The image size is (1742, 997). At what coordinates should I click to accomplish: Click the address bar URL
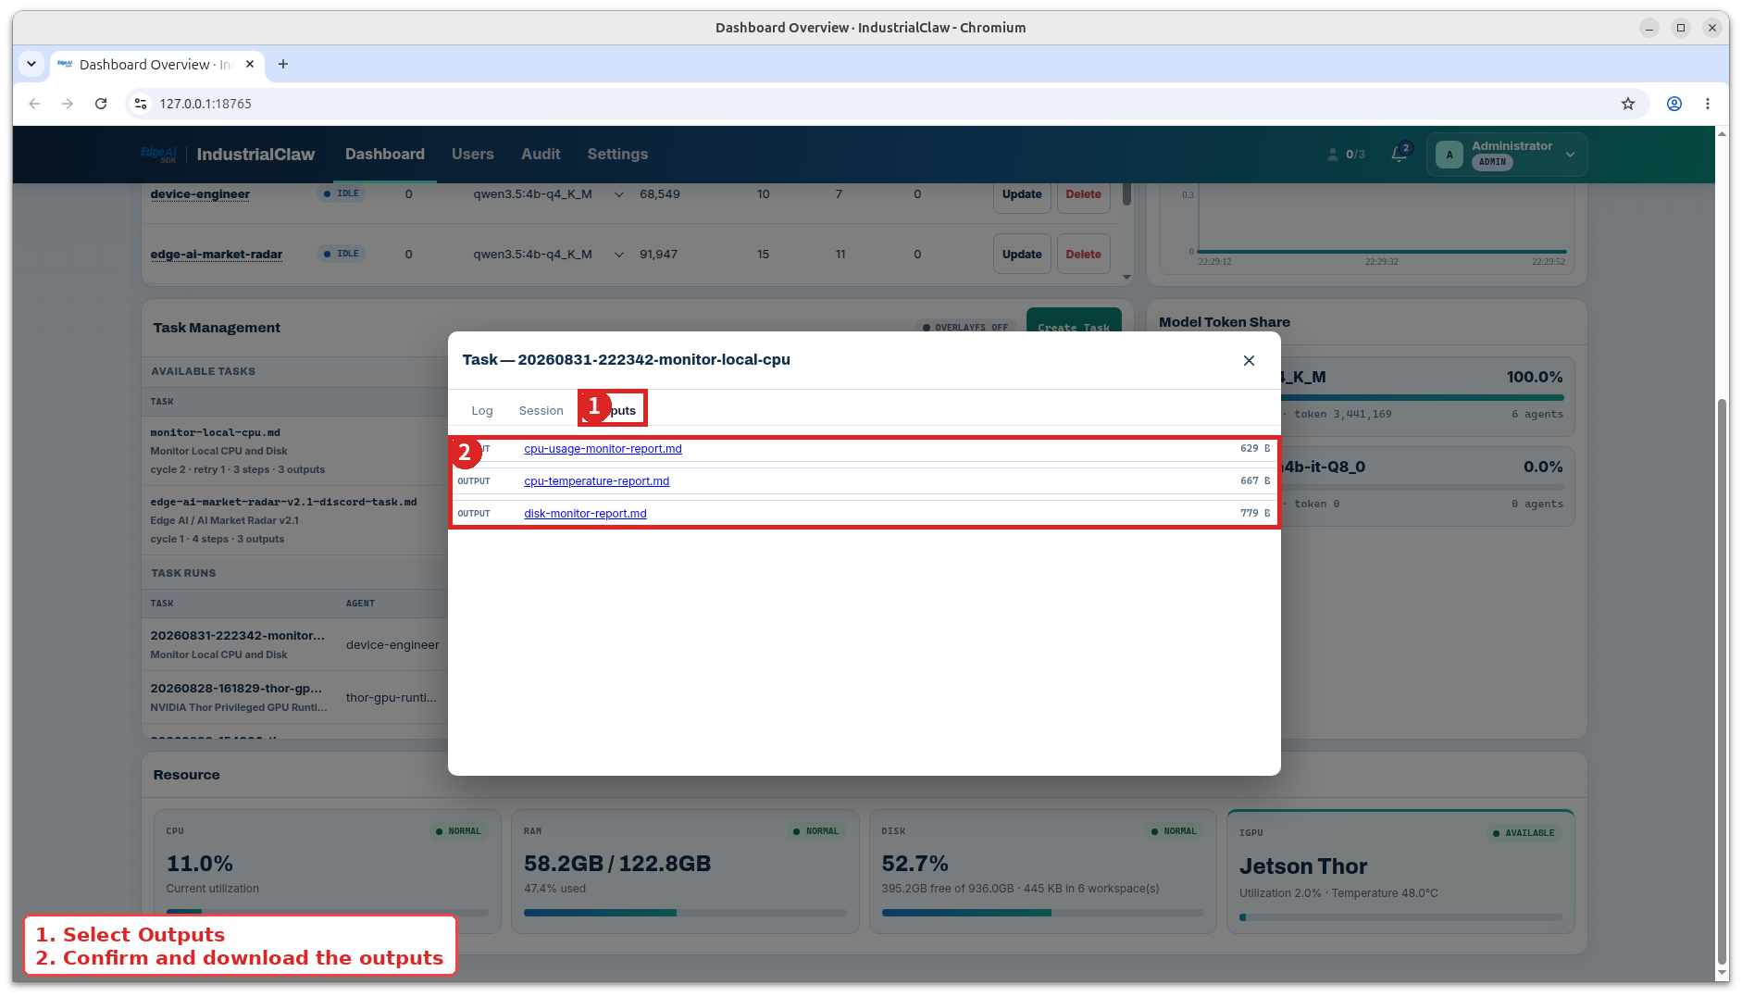[x=205, y=104]
